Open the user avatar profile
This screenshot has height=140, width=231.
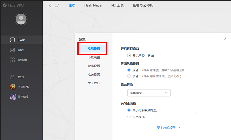tap(21, 19)
